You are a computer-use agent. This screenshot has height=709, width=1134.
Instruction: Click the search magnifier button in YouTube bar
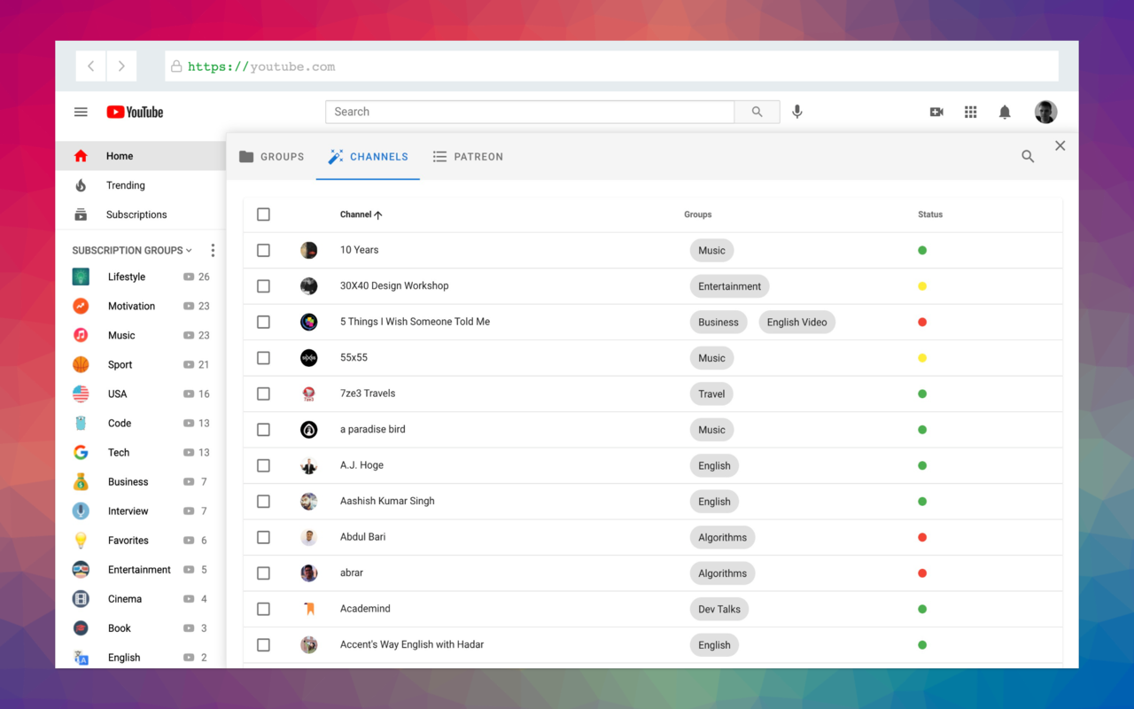[757, 112]
